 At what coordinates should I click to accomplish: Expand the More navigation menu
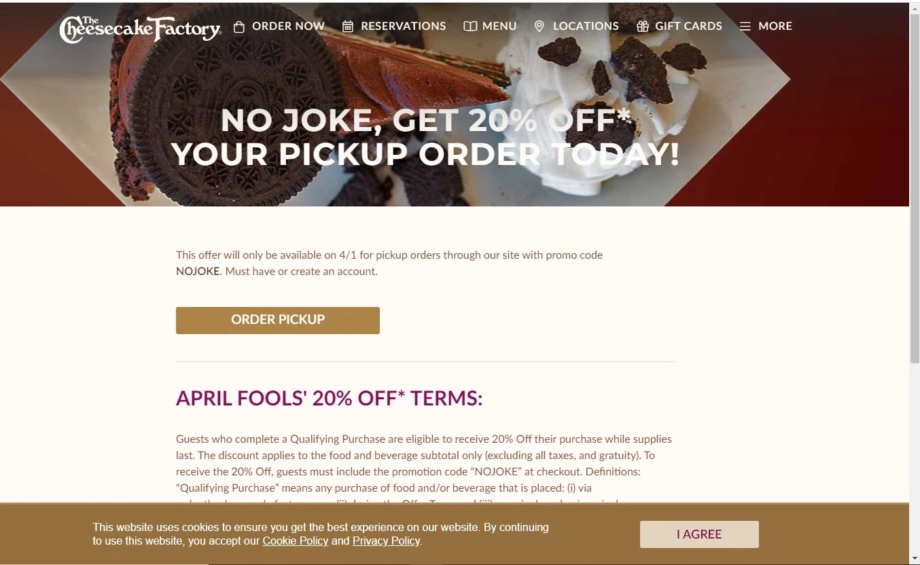(x=775, y=26)
